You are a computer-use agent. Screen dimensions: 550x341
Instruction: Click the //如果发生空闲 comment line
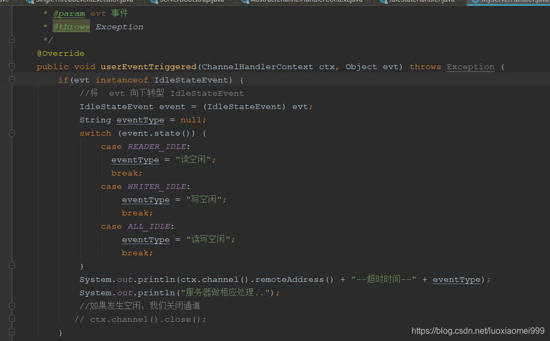(139, 306)
